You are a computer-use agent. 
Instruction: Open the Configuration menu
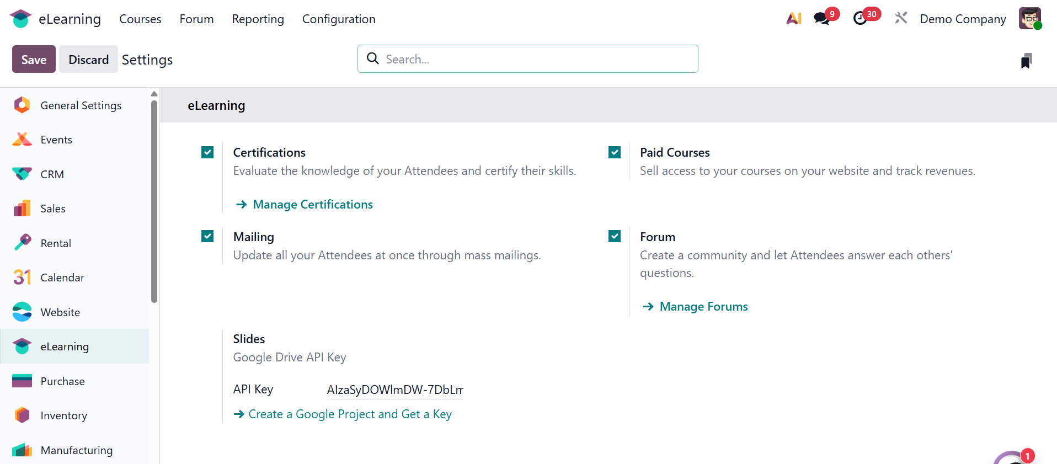pyautogui.click(x=339, y=19)
